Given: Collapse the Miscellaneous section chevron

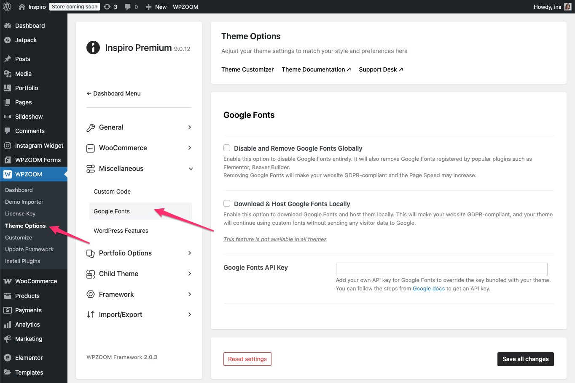Looking at the screenshot, I should tap(191, 169).
